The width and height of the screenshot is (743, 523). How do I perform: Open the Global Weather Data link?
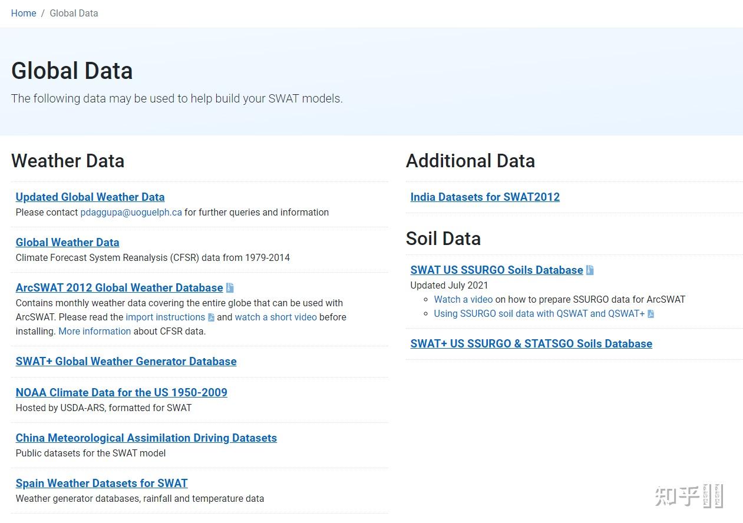[x=67, y=242]
